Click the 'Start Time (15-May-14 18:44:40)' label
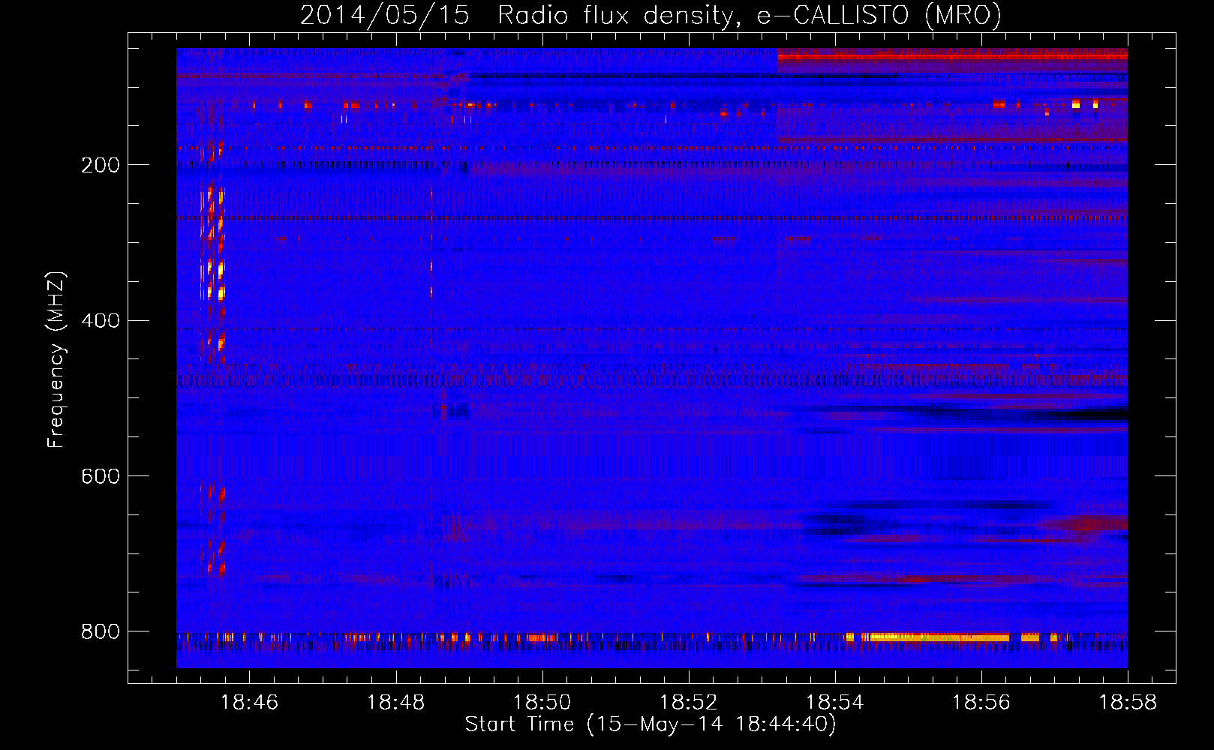Image resolution: width=1214 pixels, height=750 pixels. click(x=651, y=724)
